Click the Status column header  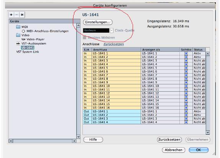click(199, 49)
